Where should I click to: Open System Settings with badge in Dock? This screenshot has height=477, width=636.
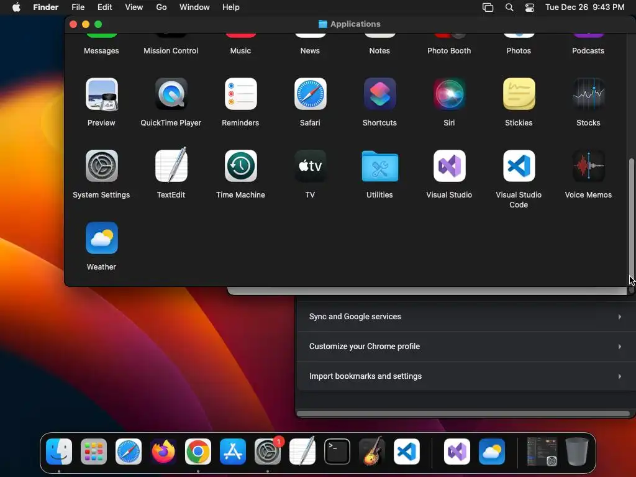click(x=268, y=452)
